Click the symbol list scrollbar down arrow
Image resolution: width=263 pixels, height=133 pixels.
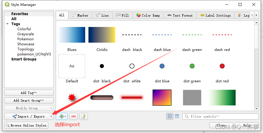tap(256, 109)
